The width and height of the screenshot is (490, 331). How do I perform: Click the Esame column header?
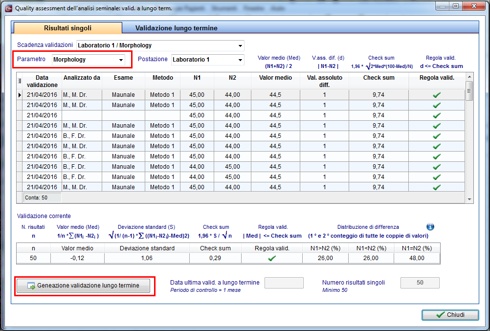pyautogui.click(x=123, y=81)
